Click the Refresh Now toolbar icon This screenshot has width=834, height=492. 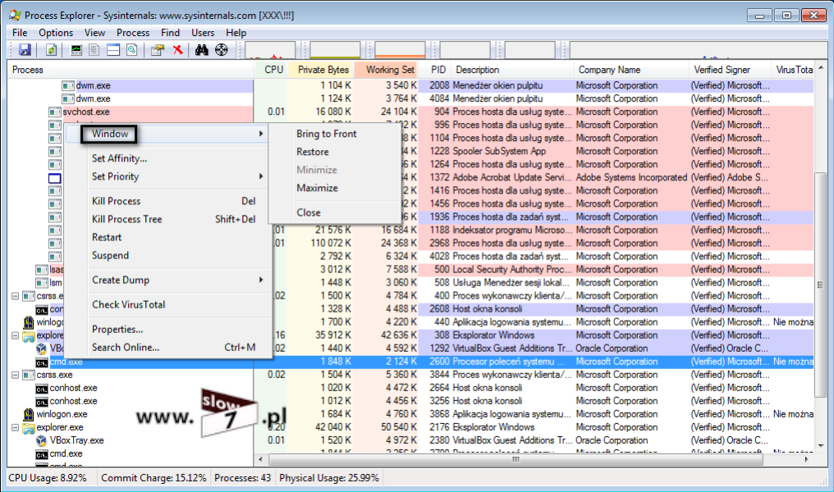(x=51, y=50)
